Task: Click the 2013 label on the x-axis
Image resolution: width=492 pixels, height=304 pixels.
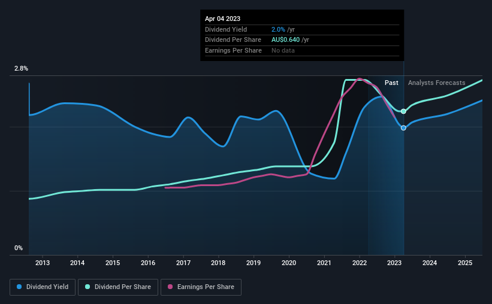Action: [43, 263]
